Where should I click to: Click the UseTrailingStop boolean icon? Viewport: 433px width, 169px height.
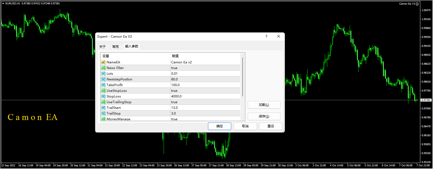tap(103, 102)
